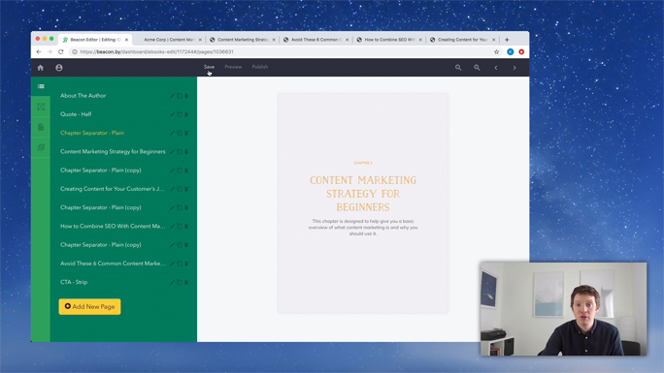The height and width of the screenshot is (373, 664).
Task: Open Preview from the editor top bar
Action: 233,67
